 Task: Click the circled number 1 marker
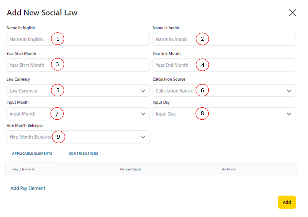click(58, 39)
